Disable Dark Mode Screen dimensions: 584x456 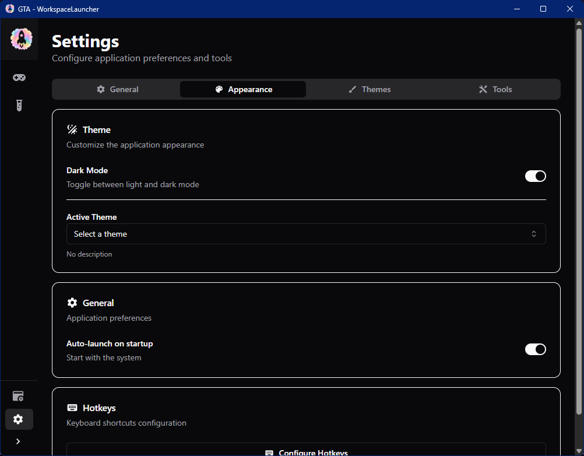[535, 176]
